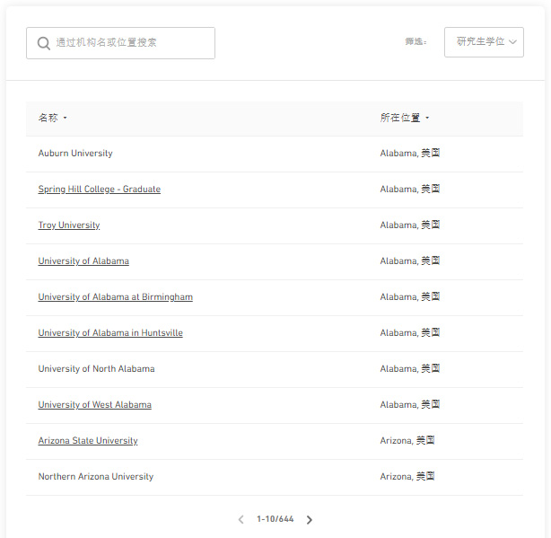Open University of Alabama in Huntsville link

110,332
